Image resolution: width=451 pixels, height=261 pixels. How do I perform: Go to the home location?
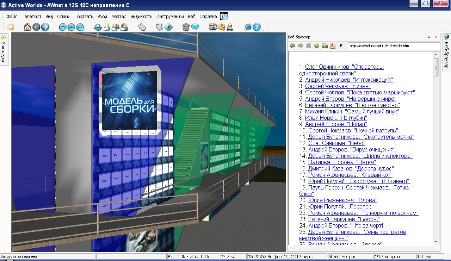point(27,27)
